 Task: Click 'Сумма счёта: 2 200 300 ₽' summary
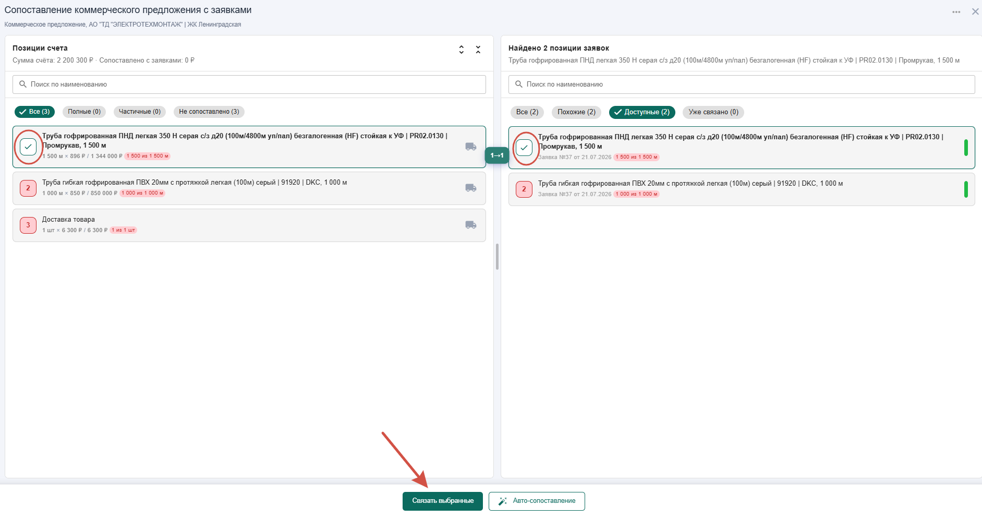click(x=53, y=61)
